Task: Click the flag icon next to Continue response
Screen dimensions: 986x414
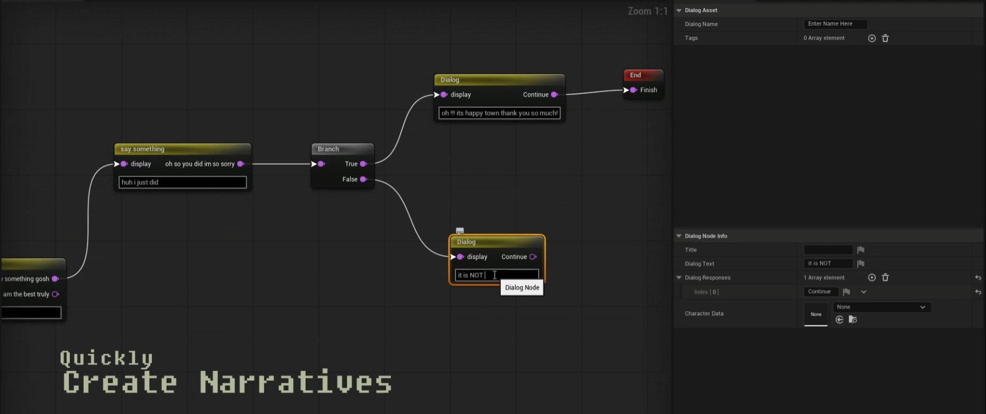Action: 846,292
